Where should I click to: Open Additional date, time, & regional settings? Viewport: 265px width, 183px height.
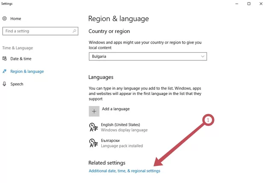(x=124, y=171)
